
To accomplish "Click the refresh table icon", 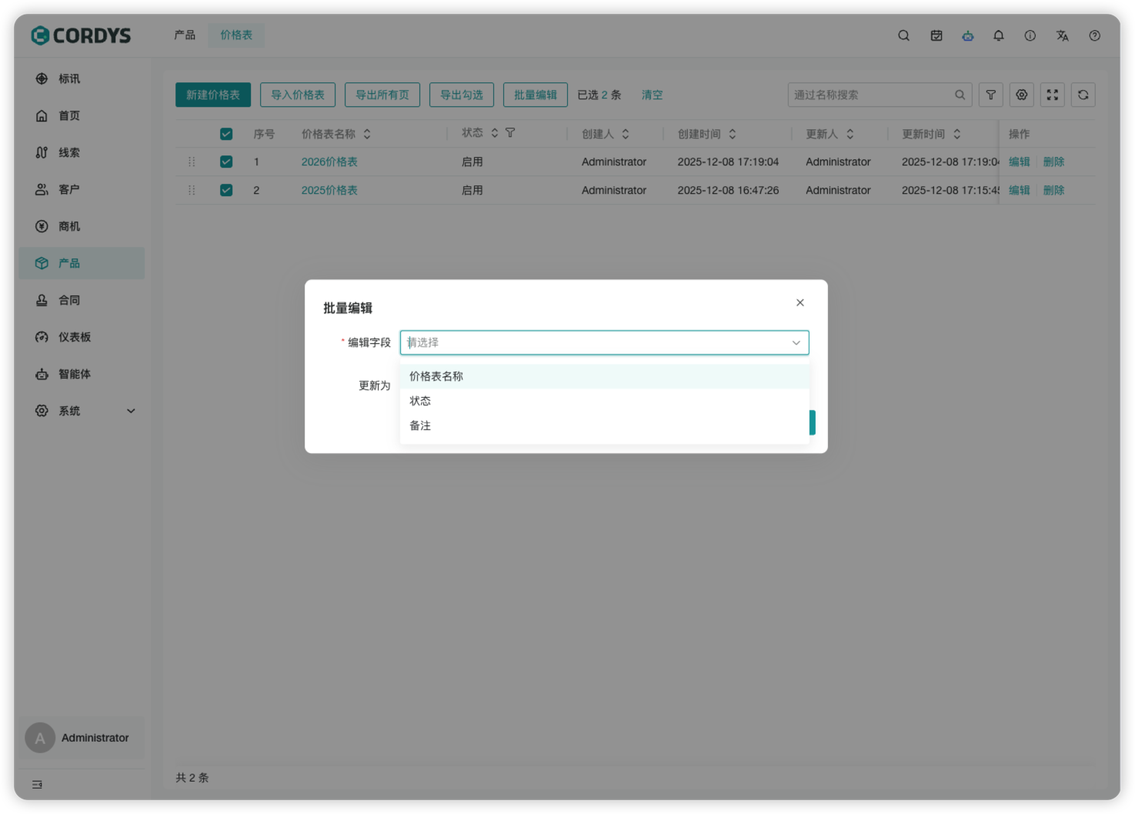I will click(1083, 95).
